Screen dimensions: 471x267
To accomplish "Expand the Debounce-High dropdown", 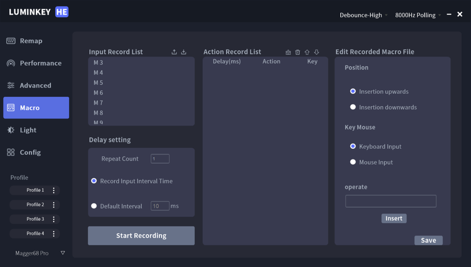I will pos(364,15).
